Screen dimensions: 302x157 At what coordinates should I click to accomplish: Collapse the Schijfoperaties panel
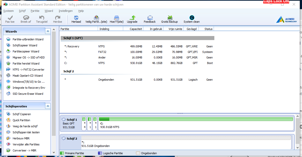click(x=48, y=106)
